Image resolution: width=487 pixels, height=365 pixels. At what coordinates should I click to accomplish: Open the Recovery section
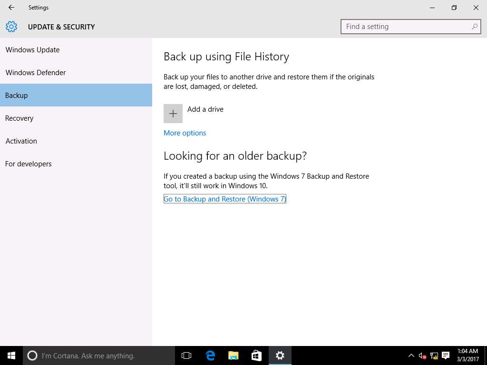point(76,118)
